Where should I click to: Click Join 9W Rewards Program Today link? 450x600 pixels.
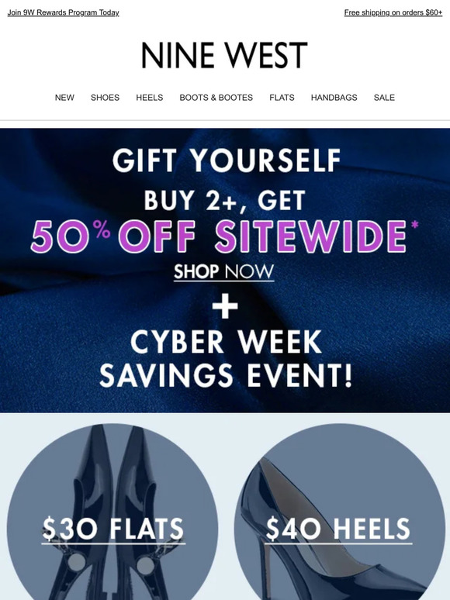tap(63, 12)
